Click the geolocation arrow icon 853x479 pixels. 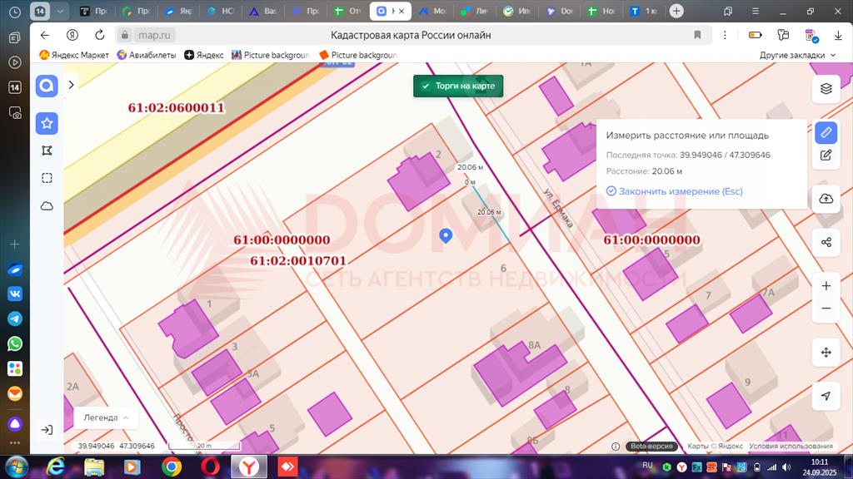click(826, 396)
